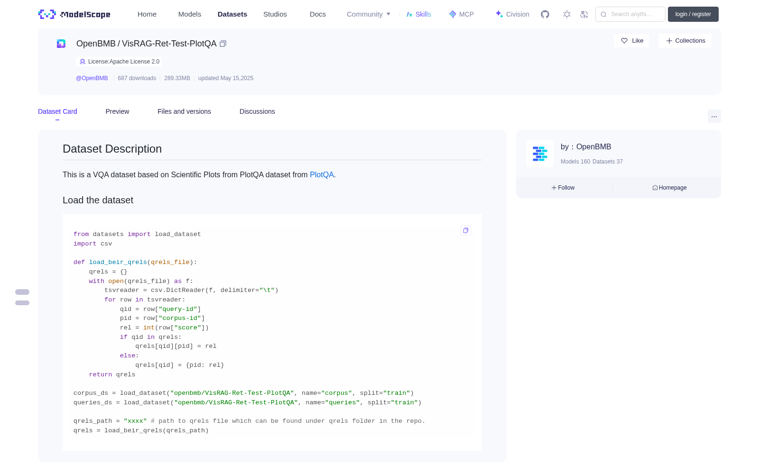Open the Studios section
This screenshot has width=759, height=474.
click(275, 14)
